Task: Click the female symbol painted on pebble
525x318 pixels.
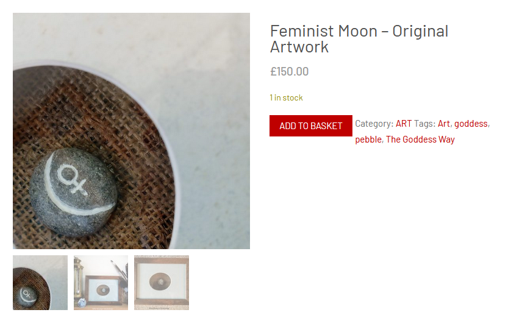Action: pyautogui.click(x=71, y=179)
